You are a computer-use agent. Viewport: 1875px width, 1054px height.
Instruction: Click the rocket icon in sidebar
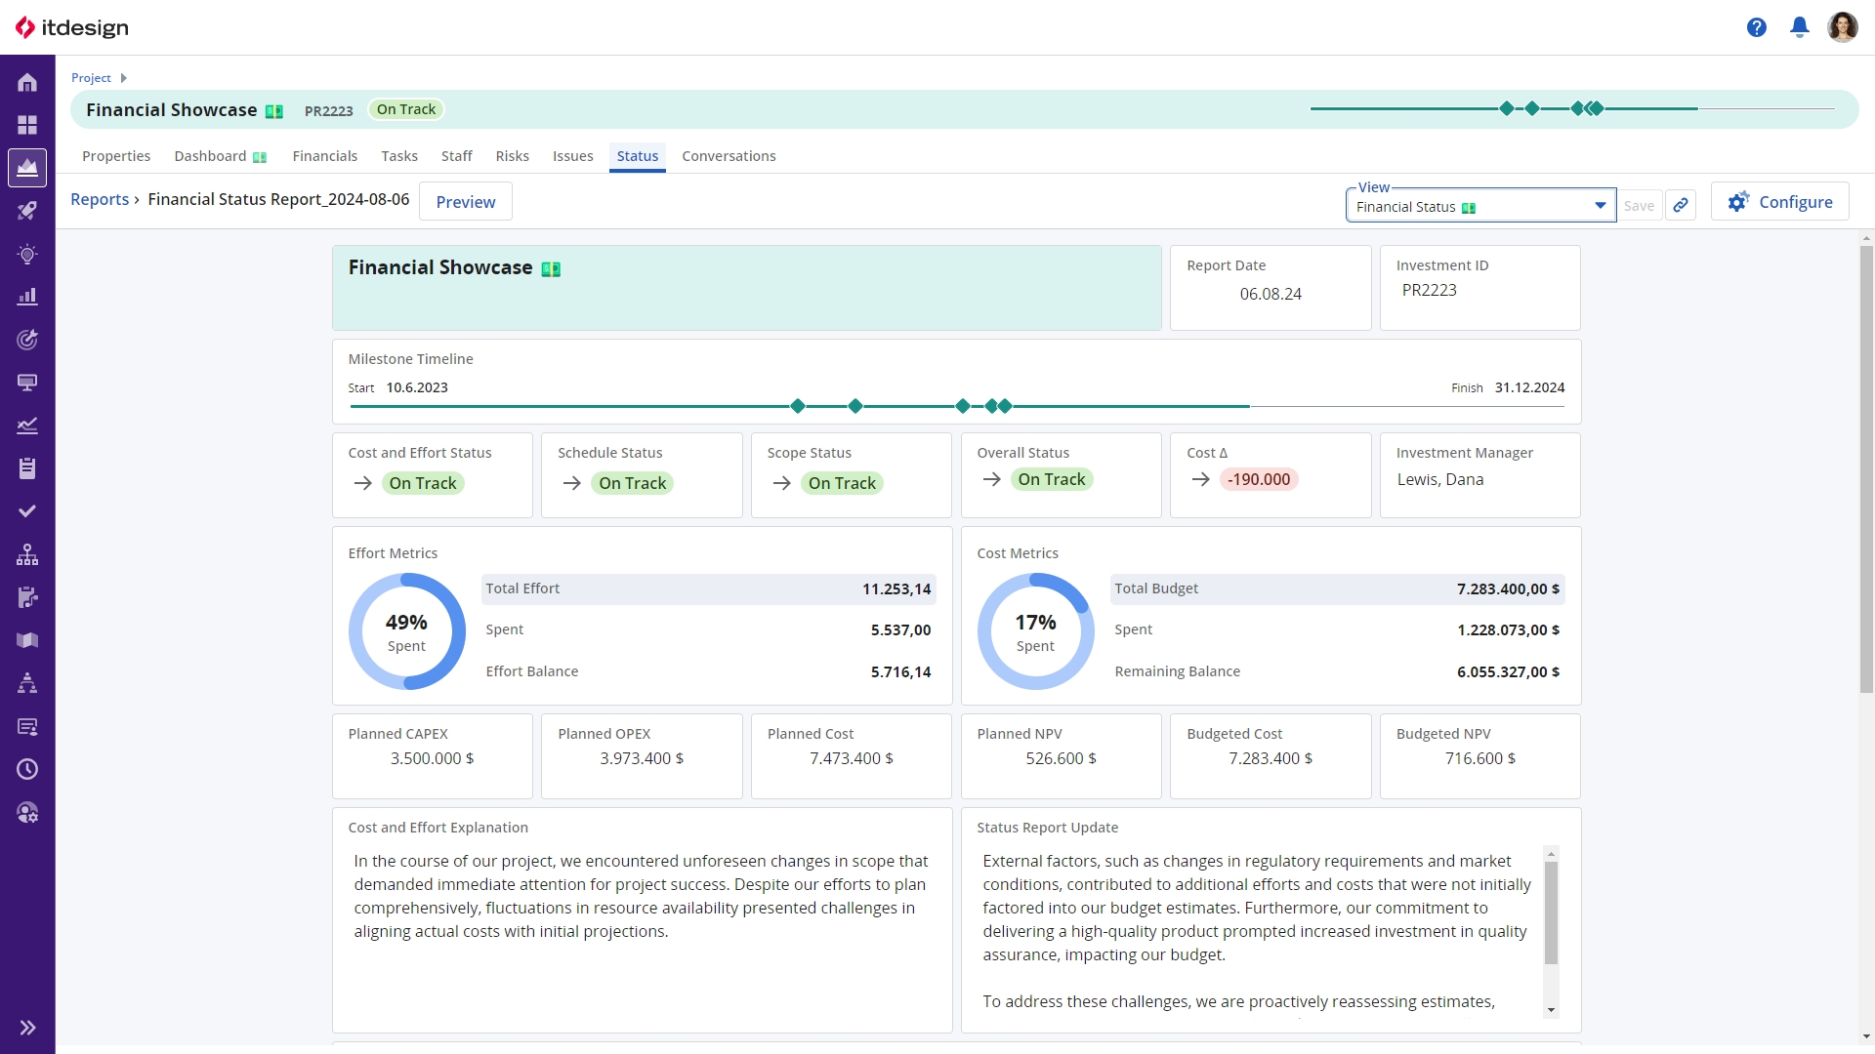point(27,211)
